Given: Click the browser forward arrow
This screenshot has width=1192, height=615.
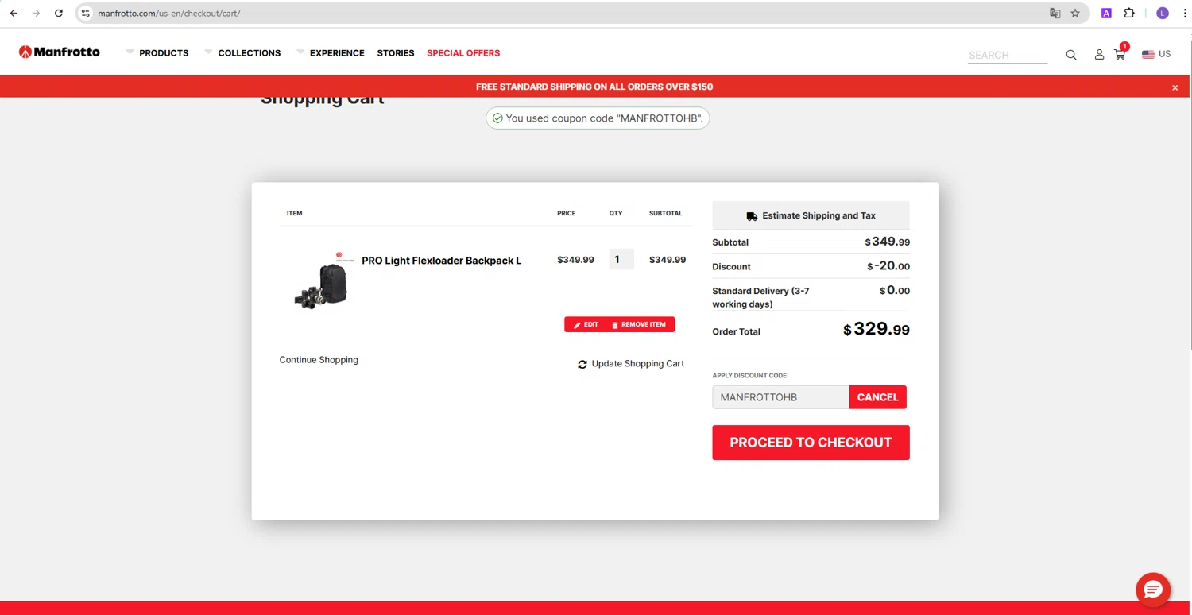Looking at the screenshot, I should 36,13.
